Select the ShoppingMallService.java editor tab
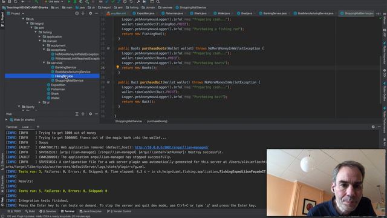This screenshot has height=218, width=387. coord(357,13)
